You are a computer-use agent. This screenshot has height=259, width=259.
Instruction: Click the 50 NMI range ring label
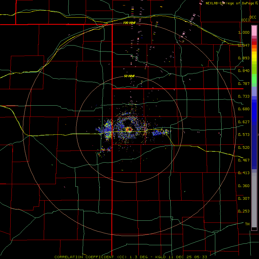point(129,76)
